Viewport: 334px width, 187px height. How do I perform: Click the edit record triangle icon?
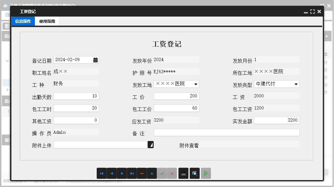pos(152,173)
